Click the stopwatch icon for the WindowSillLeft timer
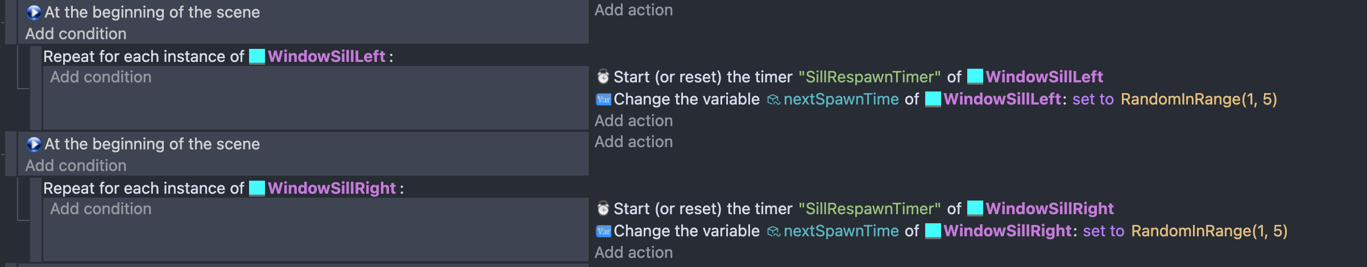 603,76
